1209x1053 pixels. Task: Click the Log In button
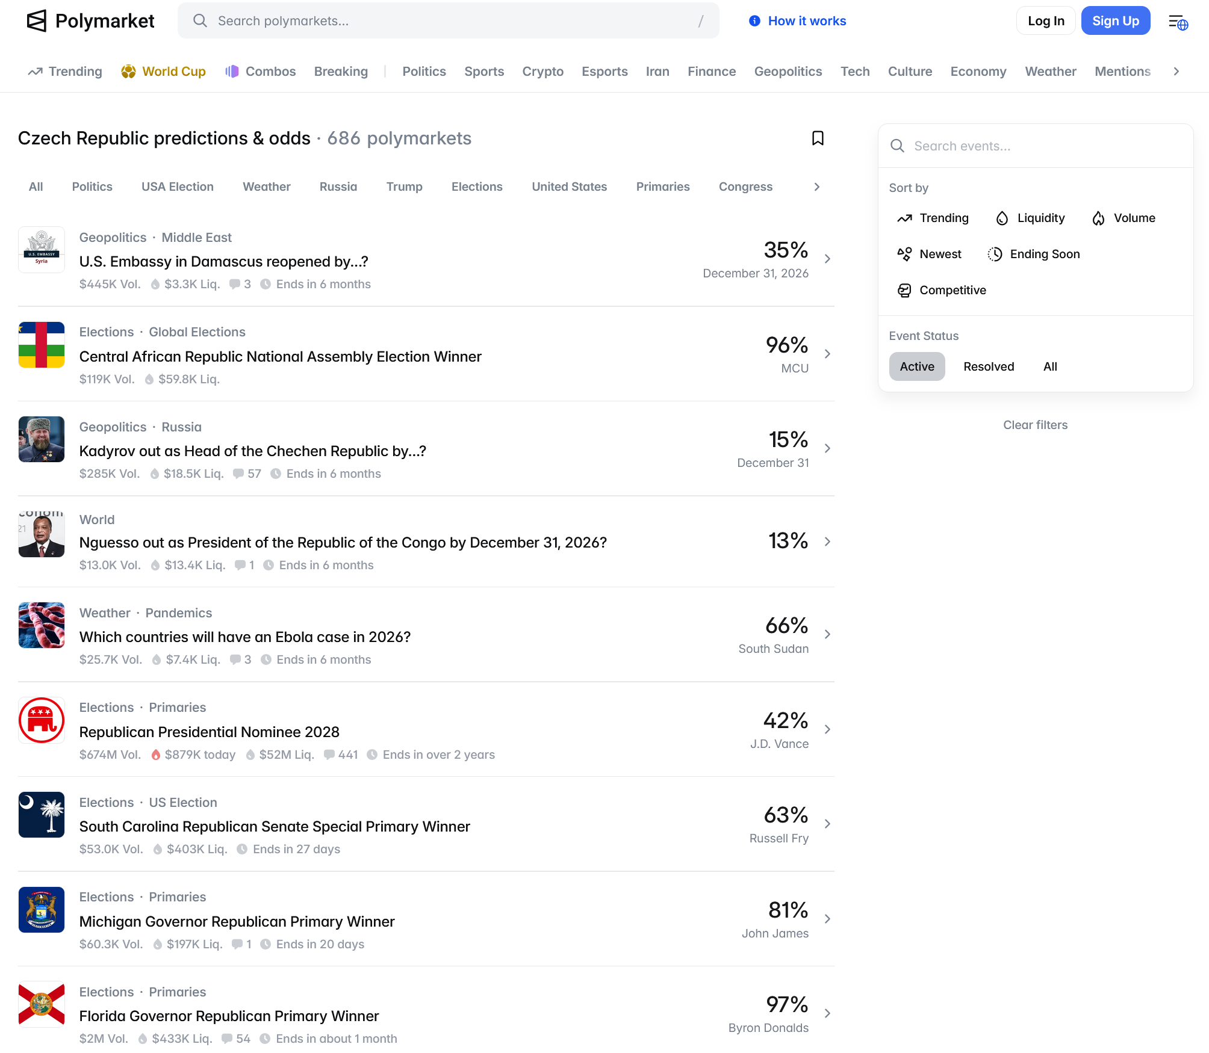click(x=1046, y=21)
